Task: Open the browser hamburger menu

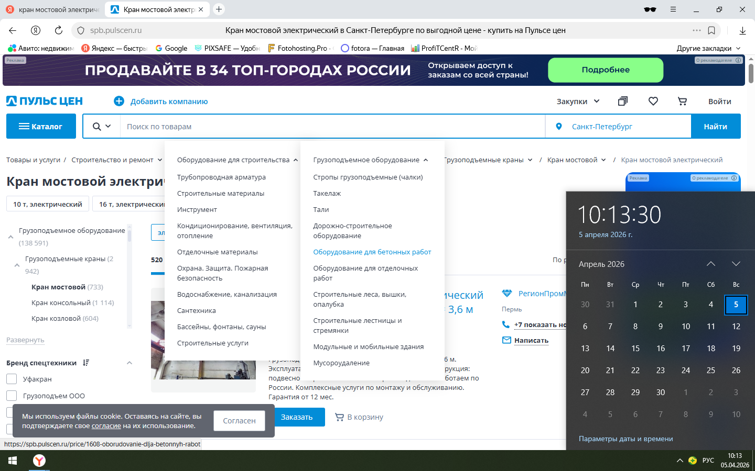Action: [673, 9]
